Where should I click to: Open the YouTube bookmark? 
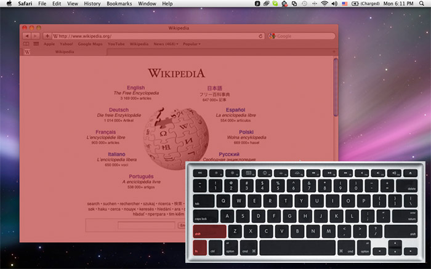[116, 44]
